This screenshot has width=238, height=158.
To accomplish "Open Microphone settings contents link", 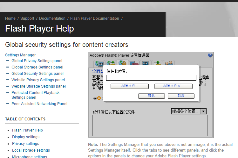I will pos(30,156).
